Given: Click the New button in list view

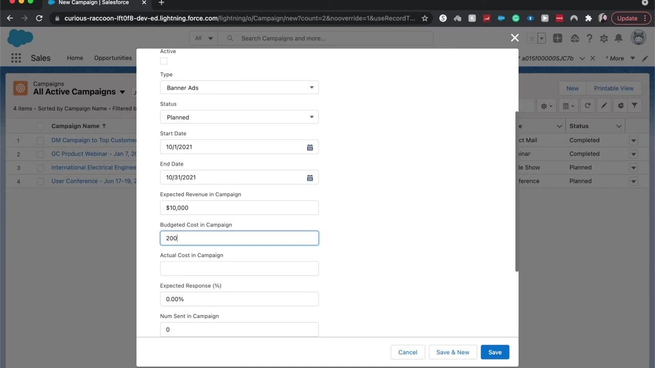Looking at the screenshot, I should click(x=572, y=88).
